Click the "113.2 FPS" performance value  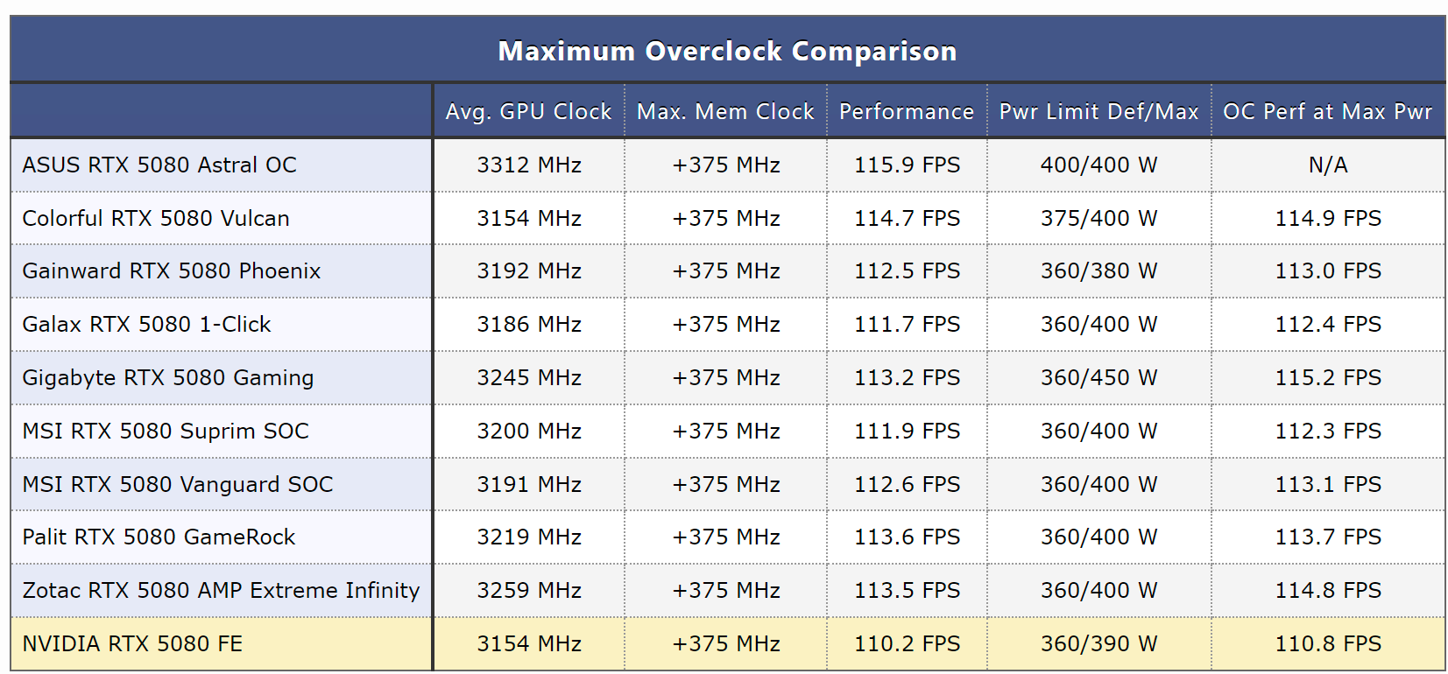[908, 377]
